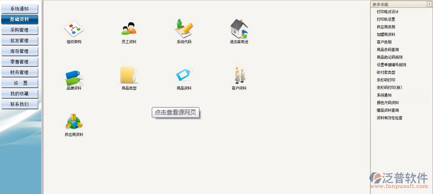Image resolution: width=433 pixels, height=194 pixels.
Task: Open 资料有效性检查 link
Action: coord(389,118)
